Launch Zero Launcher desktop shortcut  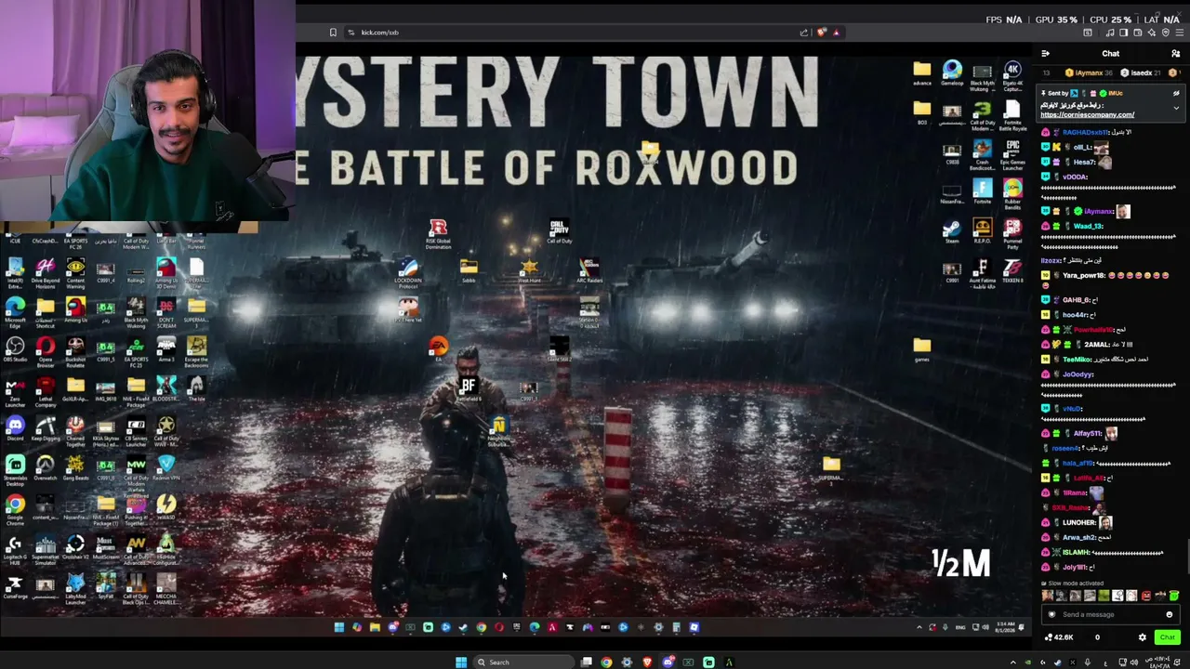tap(15, 389)
